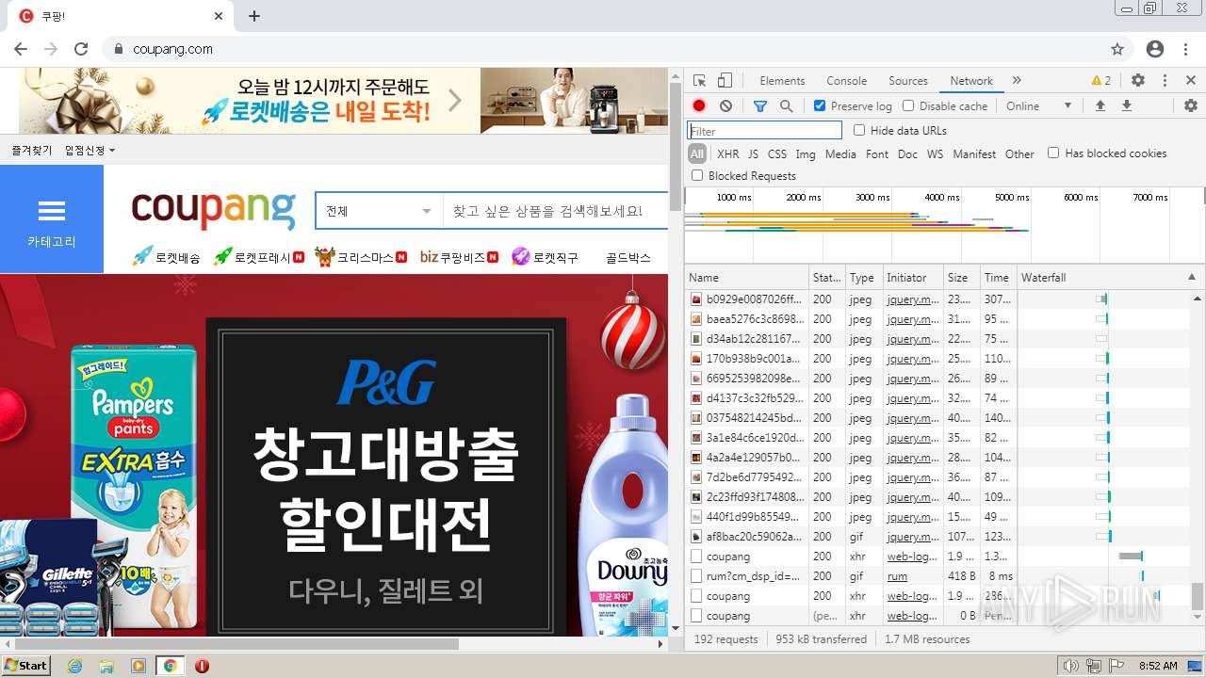The height and width of the screenshot is (678, 1206).
Task: Uncheck Preserve log checkbox
Action: click(820, 106)
